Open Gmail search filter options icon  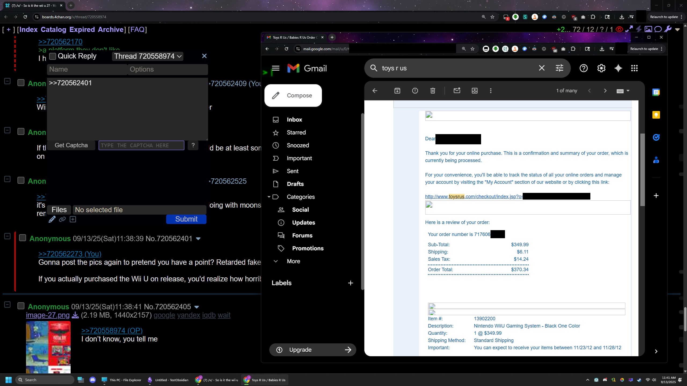click(x=559, y=68)
